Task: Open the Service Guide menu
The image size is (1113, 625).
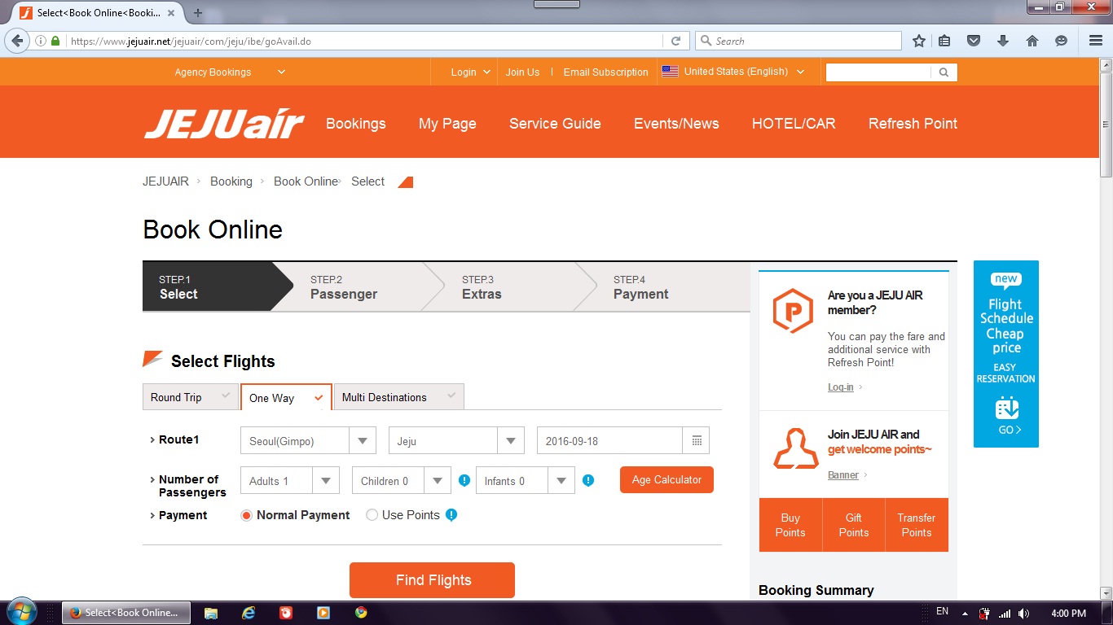Action: (555, 124)
